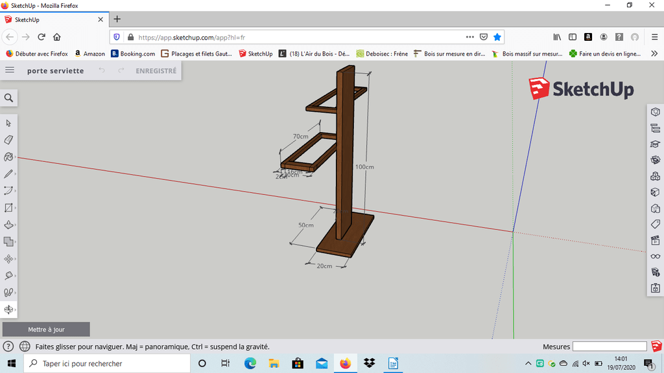Pick the Paint Bucket tool

tap(8, 157)
